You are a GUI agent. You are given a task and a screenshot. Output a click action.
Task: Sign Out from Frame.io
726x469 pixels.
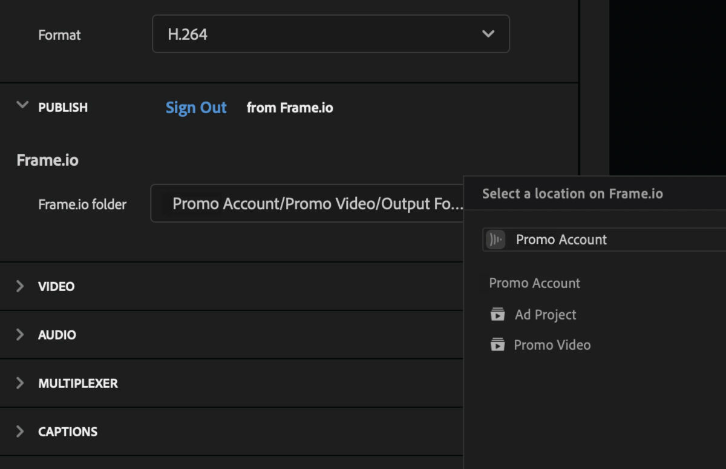tap(196, 107)
